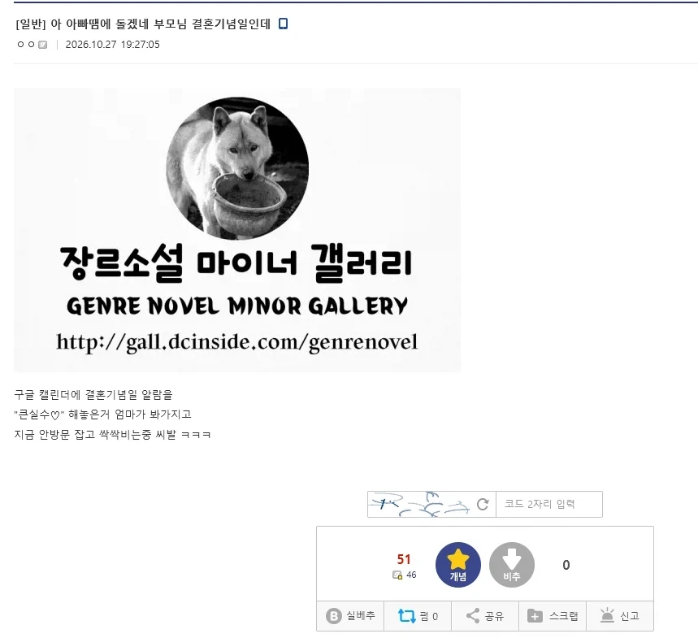Save post with 스크랩 button
Viewport: 698px width, 638px height.
[553, 616]
